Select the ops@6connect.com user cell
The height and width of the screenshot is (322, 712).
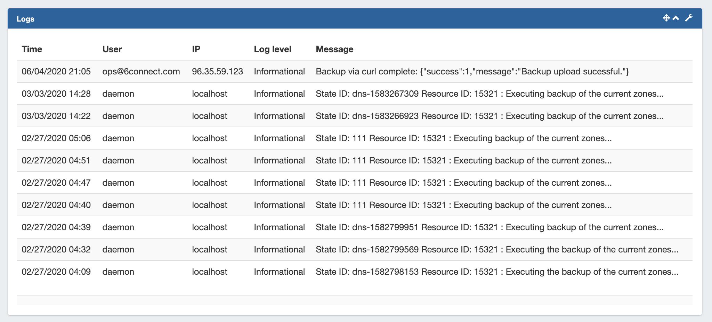pos(141,71)
